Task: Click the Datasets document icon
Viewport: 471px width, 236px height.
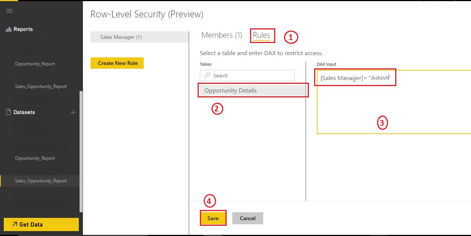Action: click(9, 112)
